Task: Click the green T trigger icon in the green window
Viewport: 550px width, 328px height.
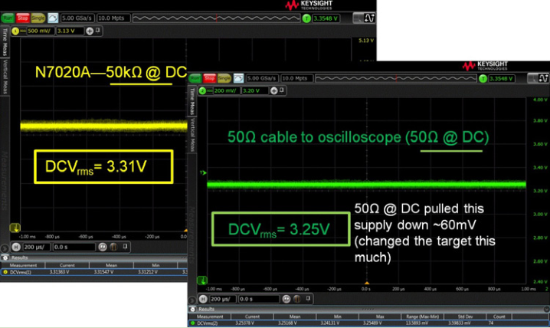Action: click(x=483, y=79)
